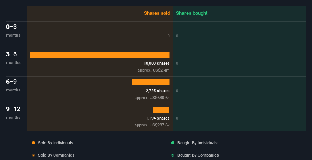Click the 9–12 months row label
The width and height of the screenshot is (312, 160).
coord(13,113)
